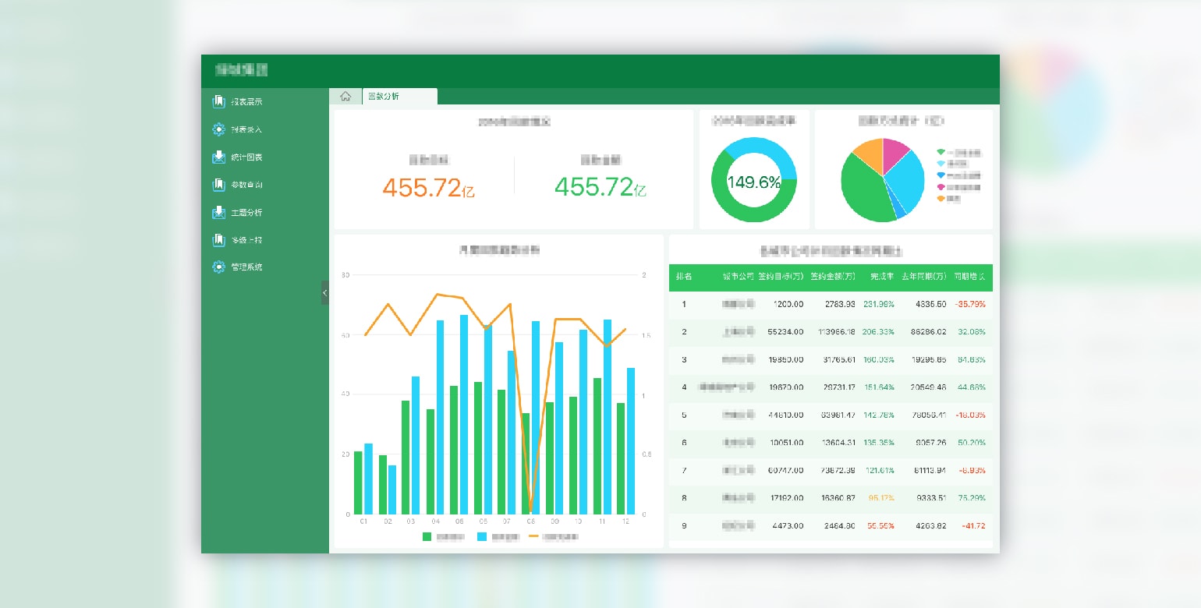The width and height of the screenshot is (1201, 608).
Task: Click the 排名 column header
Action: coord(684,277)
